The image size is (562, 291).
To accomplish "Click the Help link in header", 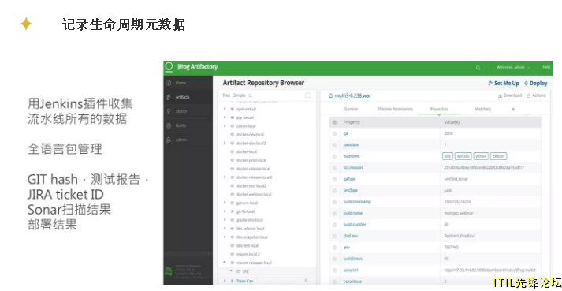I will tap(546, 68).
